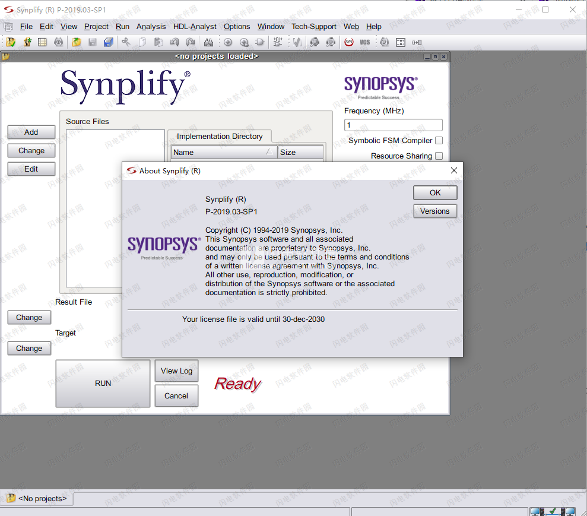The height and width of the screenshot is (516, 587).
Task: Click the VCS toolbar icon
Action: point(365,42)
